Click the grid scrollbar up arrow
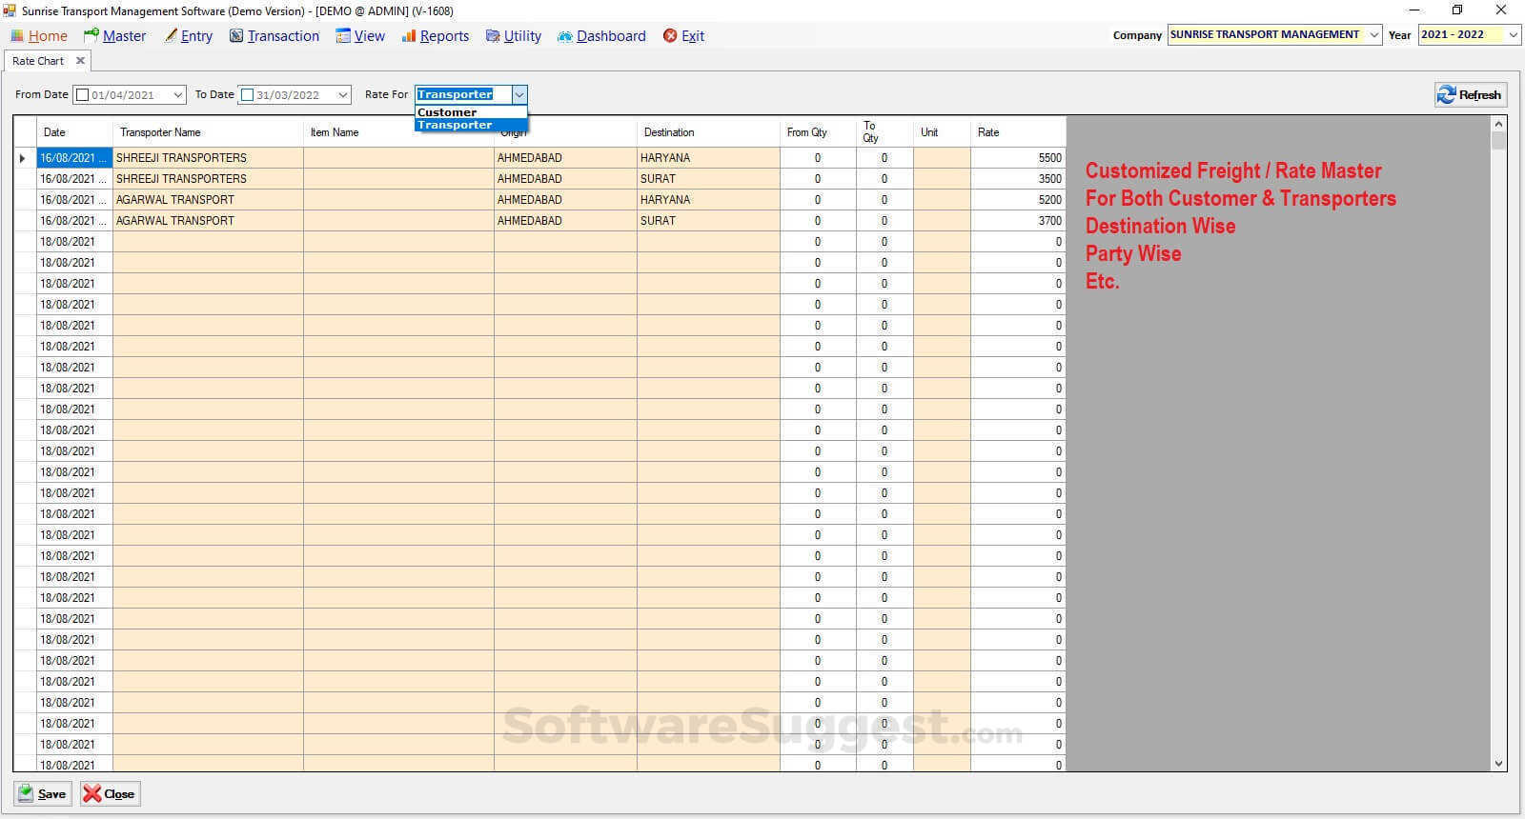 1498,124
